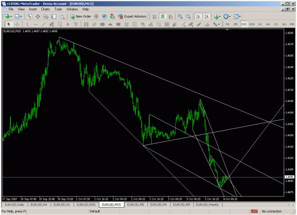This screenshot has width=297, height=215.
Task: Open the Charts menu
Action: (46, 9)
